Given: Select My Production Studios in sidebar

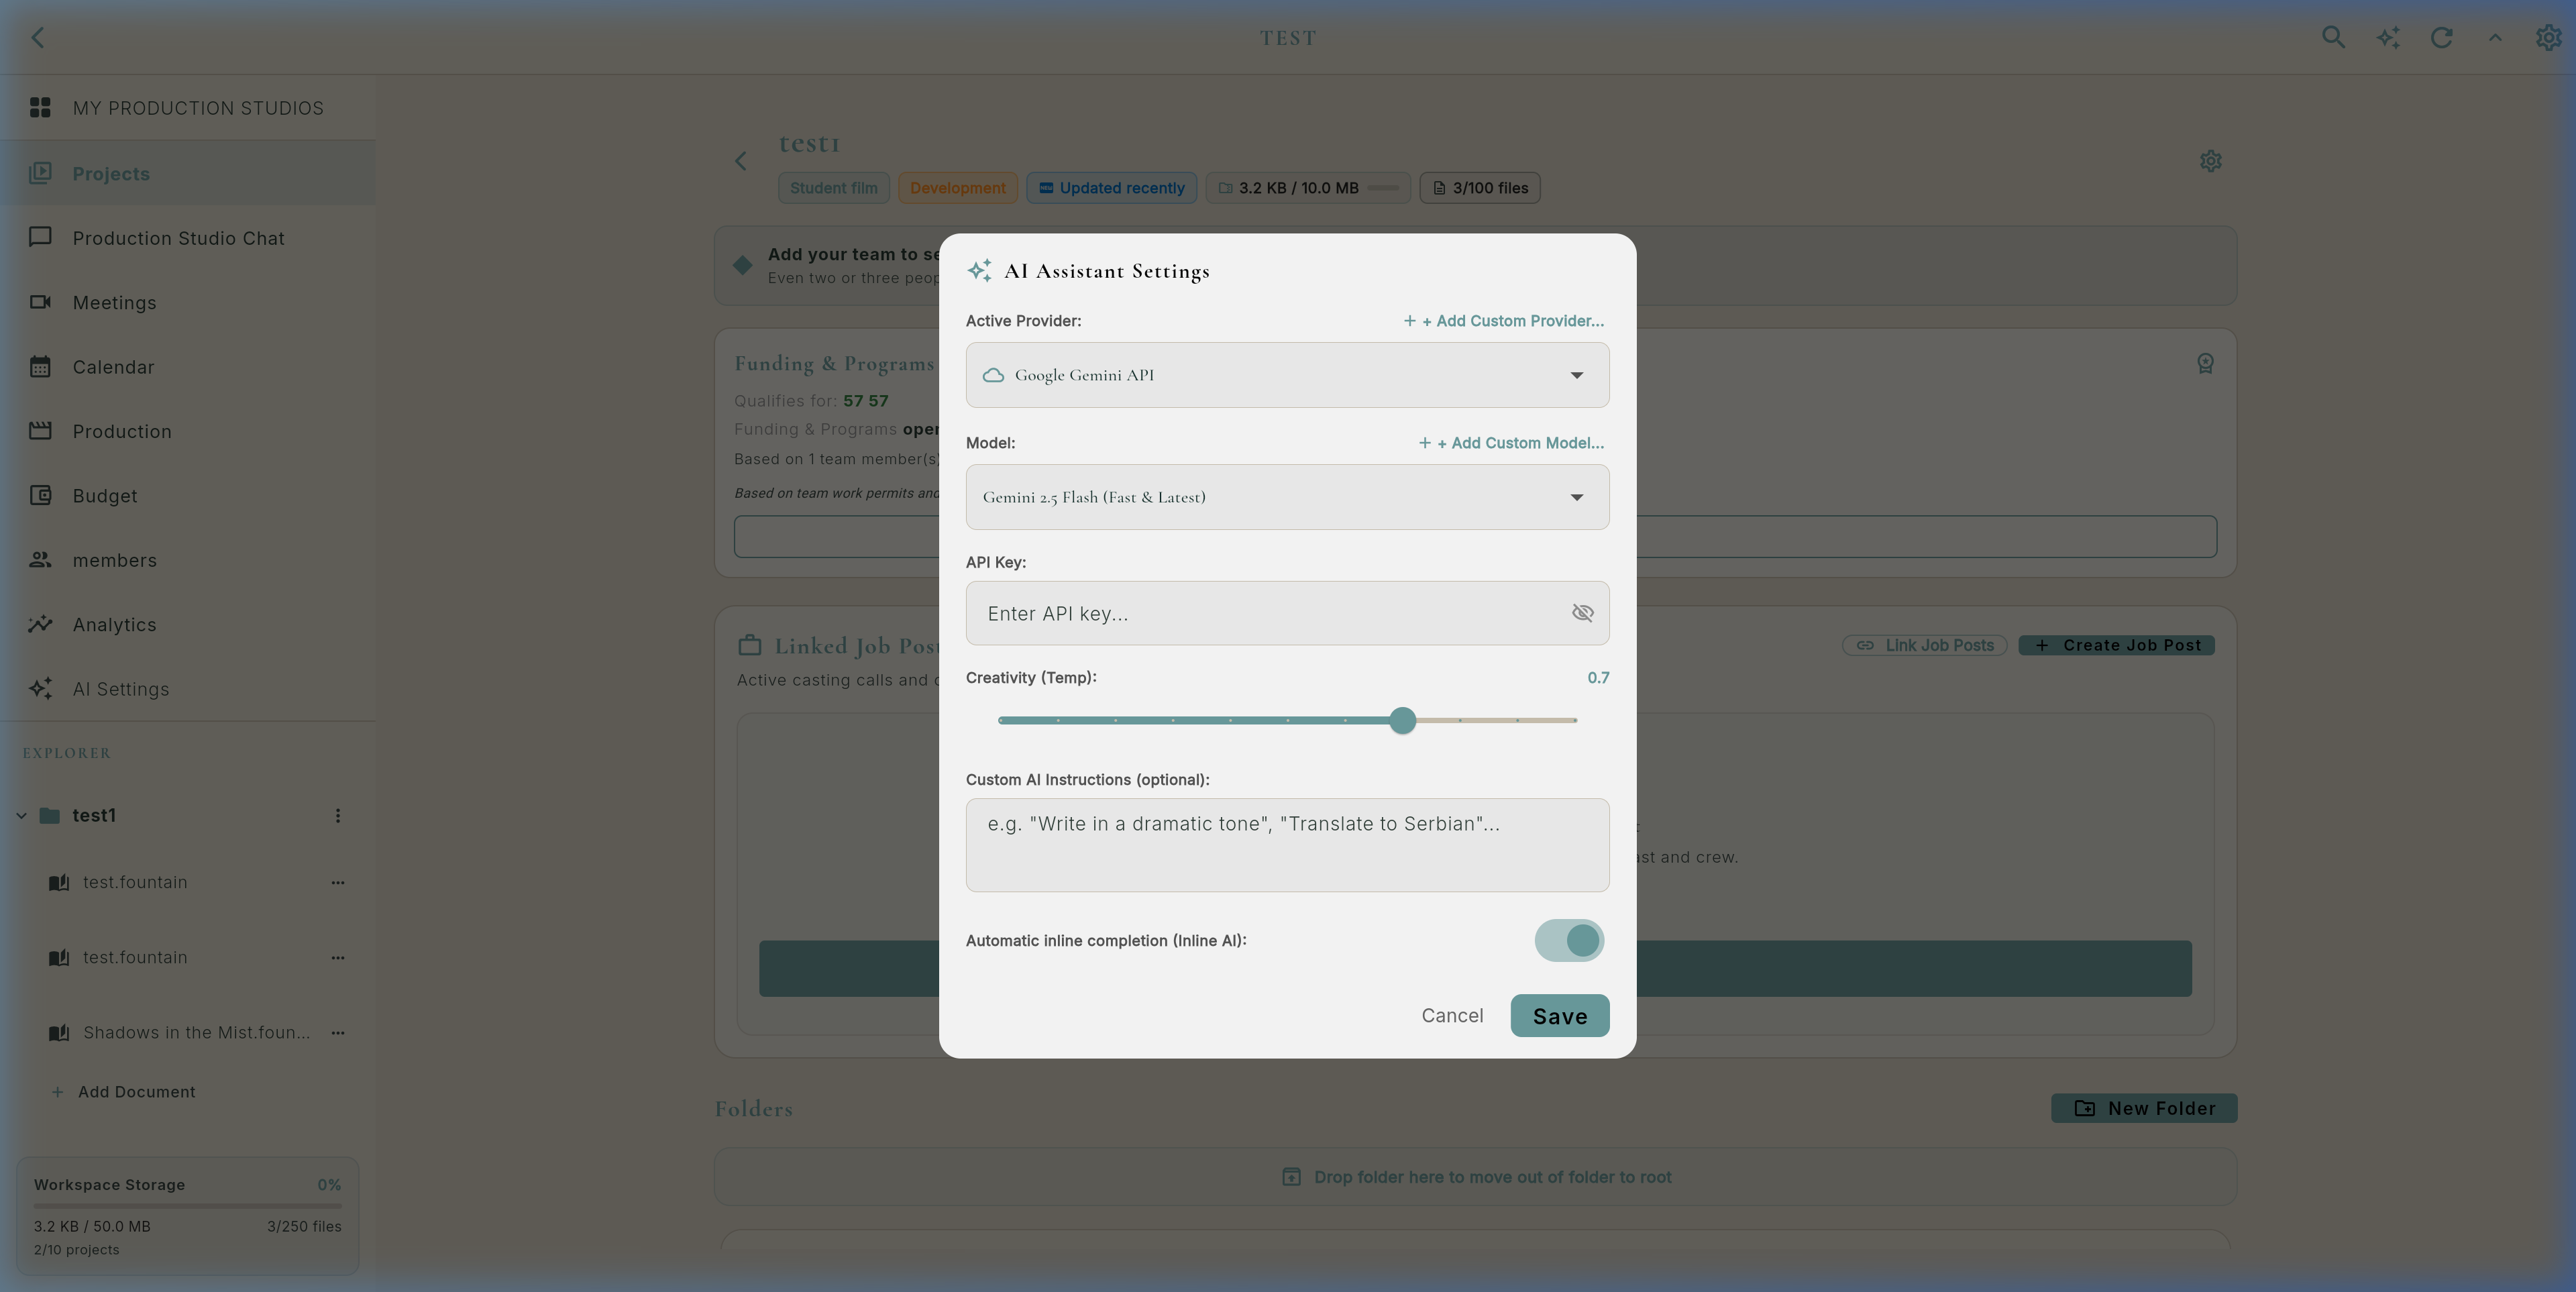Looking at the screenshot, I should tap(188, 108).
